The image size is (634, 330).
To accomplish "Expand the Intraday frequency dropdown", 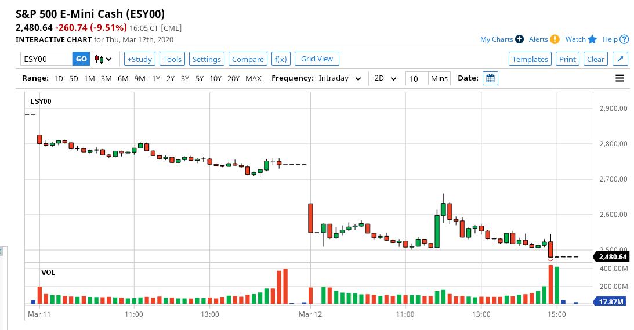I will click(340, 78).
